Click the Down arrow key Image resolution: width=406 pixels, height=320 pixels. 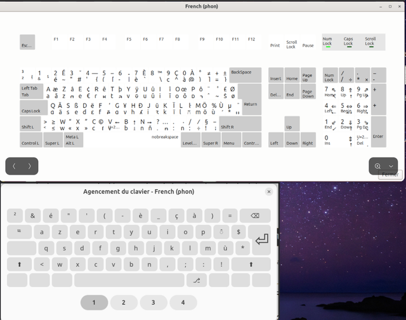point(292,140)
